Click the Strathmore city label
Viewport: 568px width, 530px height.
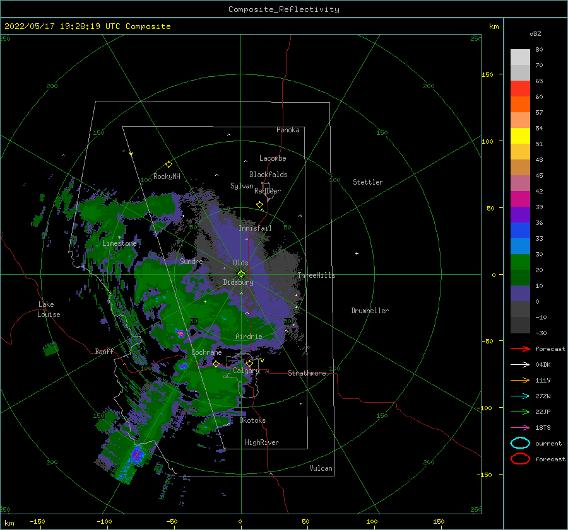pos(307,373)
